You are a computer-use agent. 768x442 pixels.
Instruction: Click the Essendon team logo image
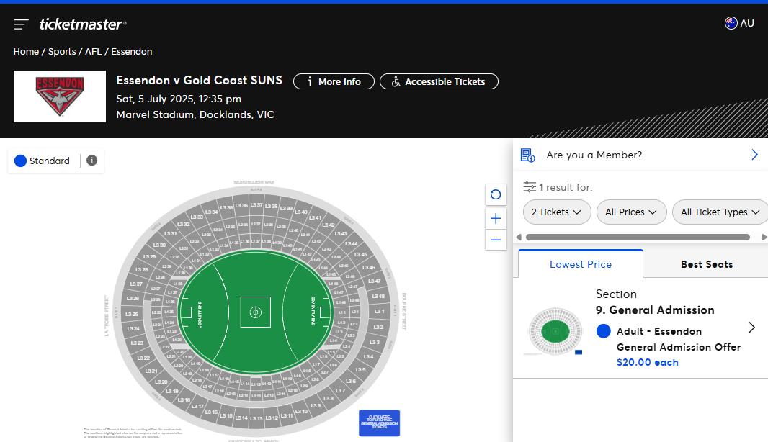[x=60, y=96]
